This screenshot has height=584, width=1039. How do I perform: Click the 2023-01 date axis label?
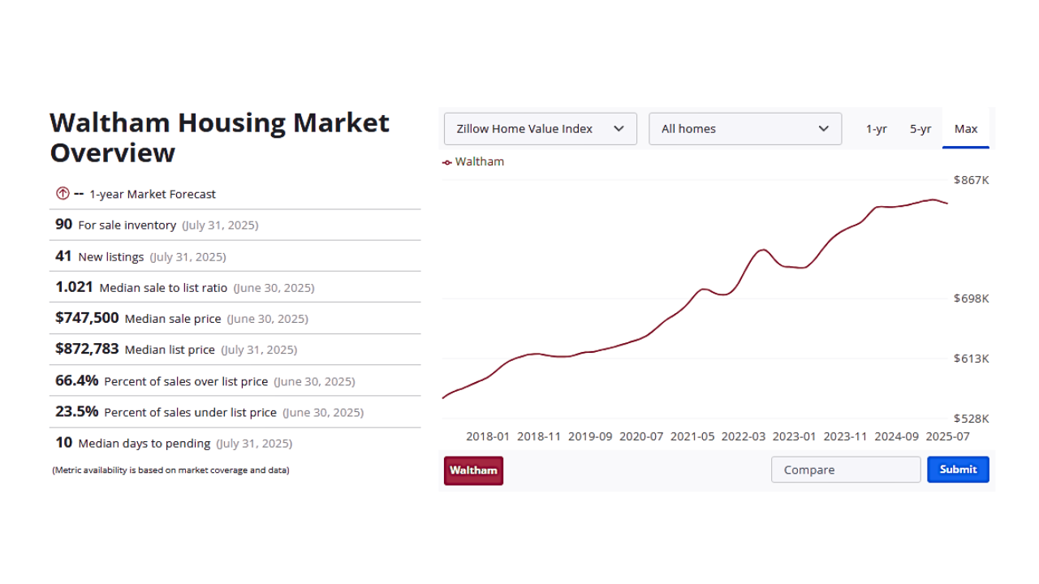click(x=794, y=436)
